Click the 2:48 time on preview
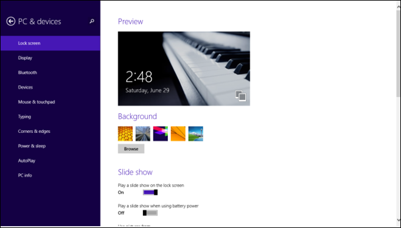The image size is (401, 228). point(139,77)
